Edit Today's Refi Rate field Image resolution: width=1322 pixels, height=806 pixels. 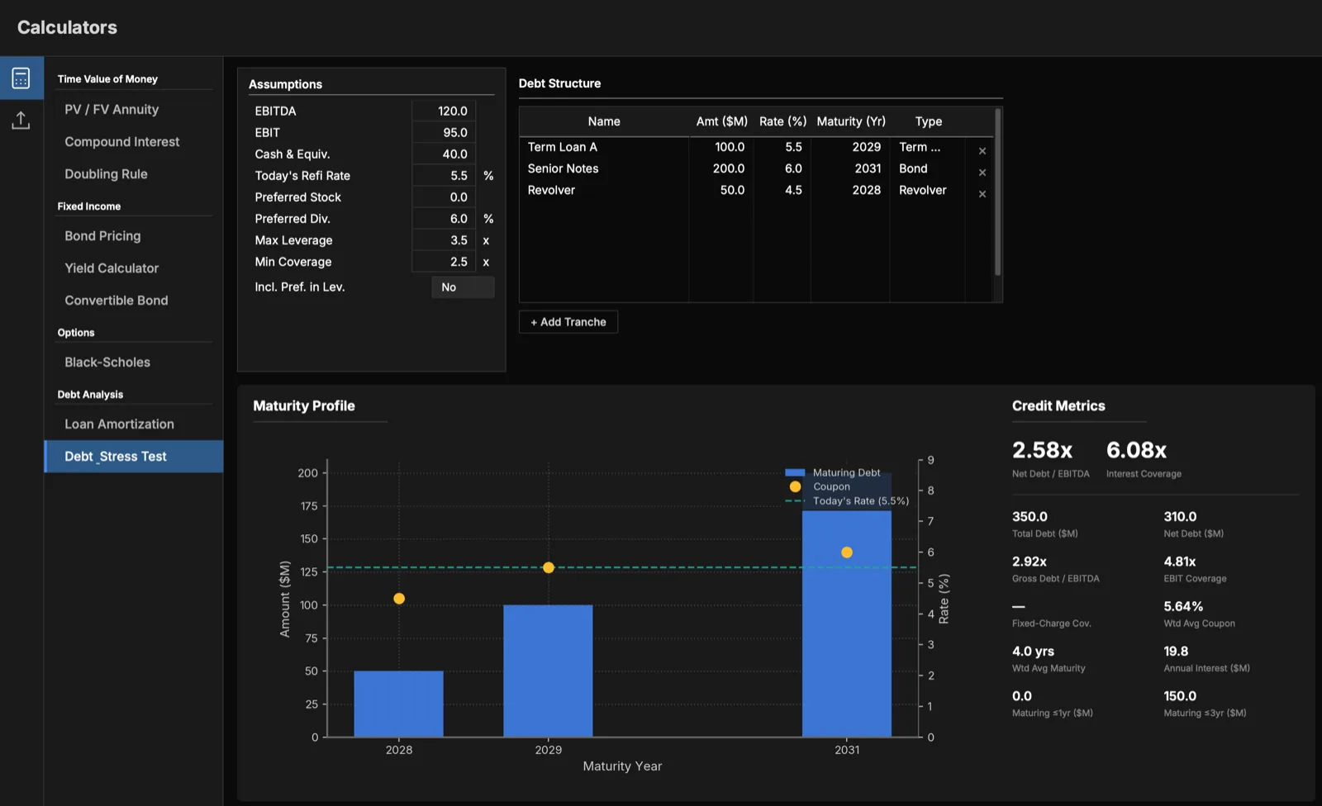coord(444,175)
